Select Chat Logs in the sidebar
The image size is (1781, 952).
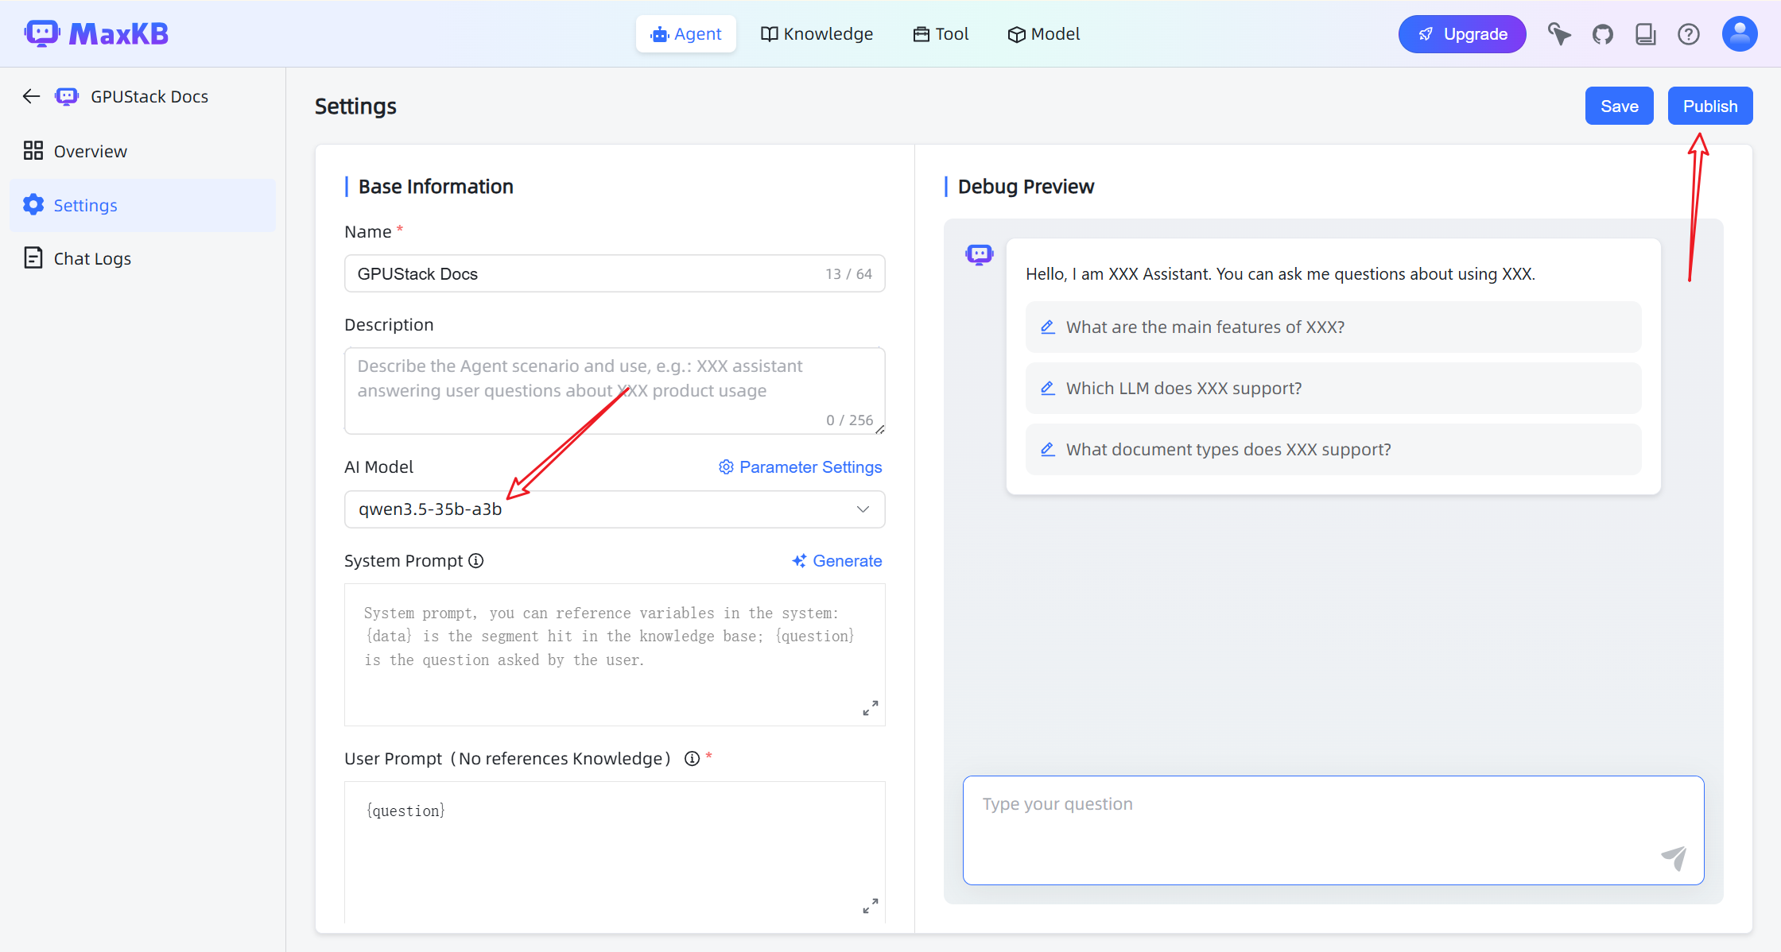coord(92,259)
